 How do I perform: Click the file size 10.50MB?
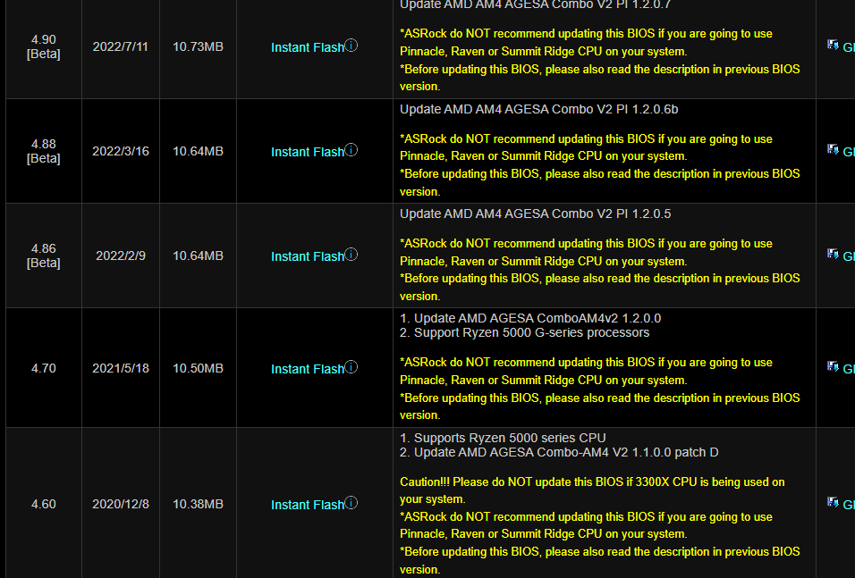pos(198,368)
